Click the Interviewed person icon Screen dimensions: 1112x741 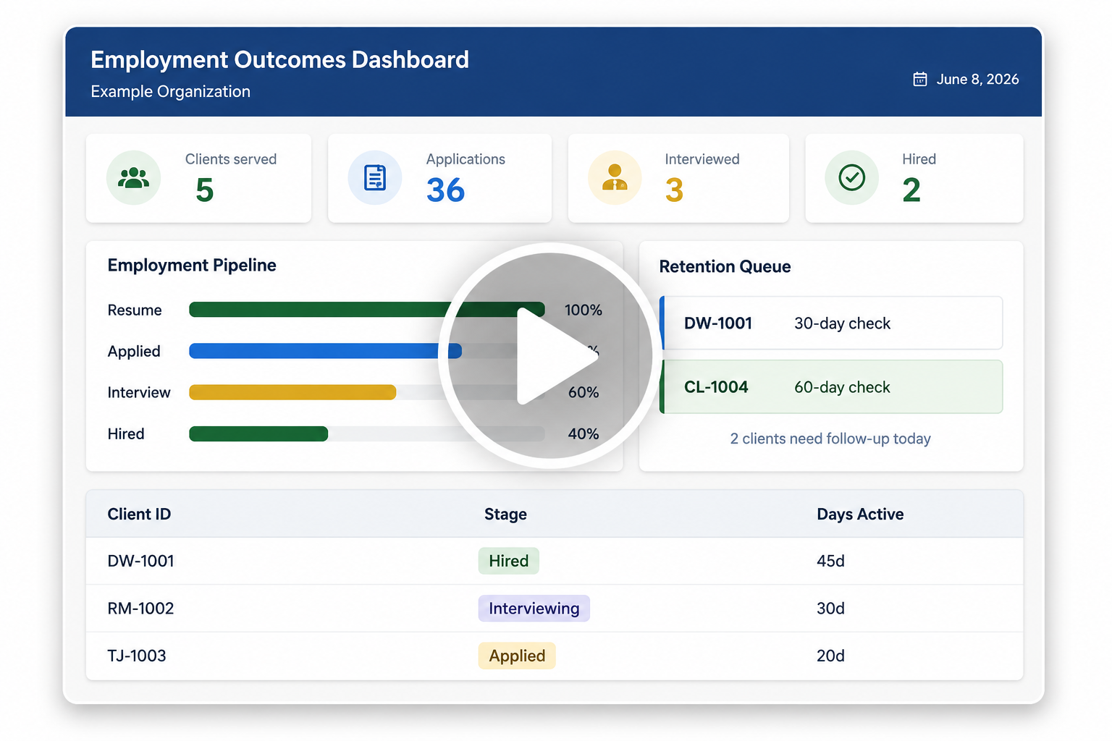[615, 178]
